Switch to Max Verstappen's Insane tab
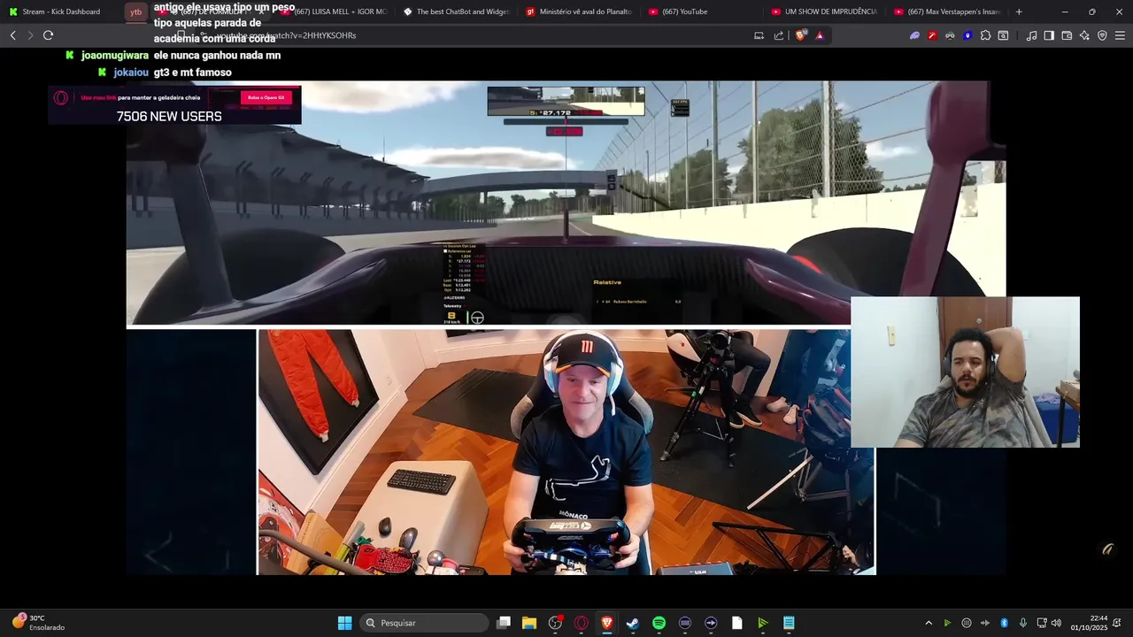The height and width of the screenshot is (637, 1133). tap(946, 12)
